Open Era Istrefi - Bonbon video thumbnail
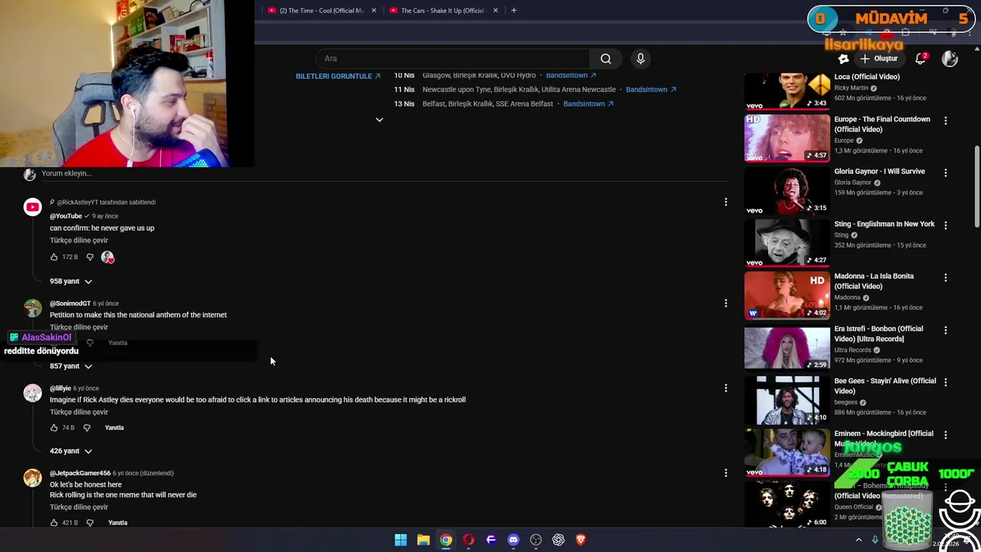This screenshot has width=981, height=552. 787,347
